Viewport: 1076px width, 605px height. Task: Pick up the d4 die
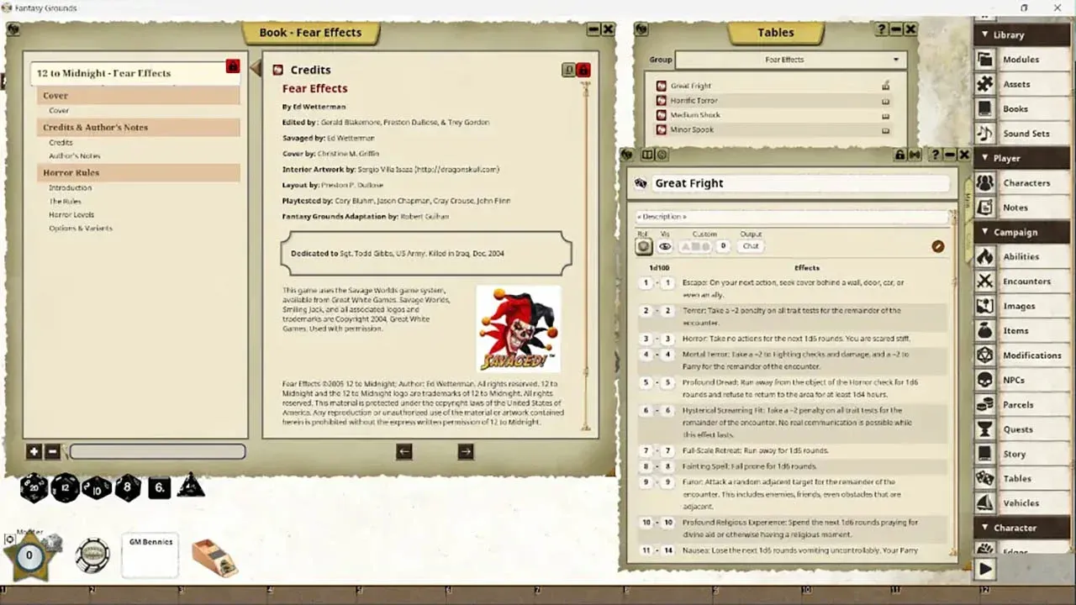coord(191,484)
